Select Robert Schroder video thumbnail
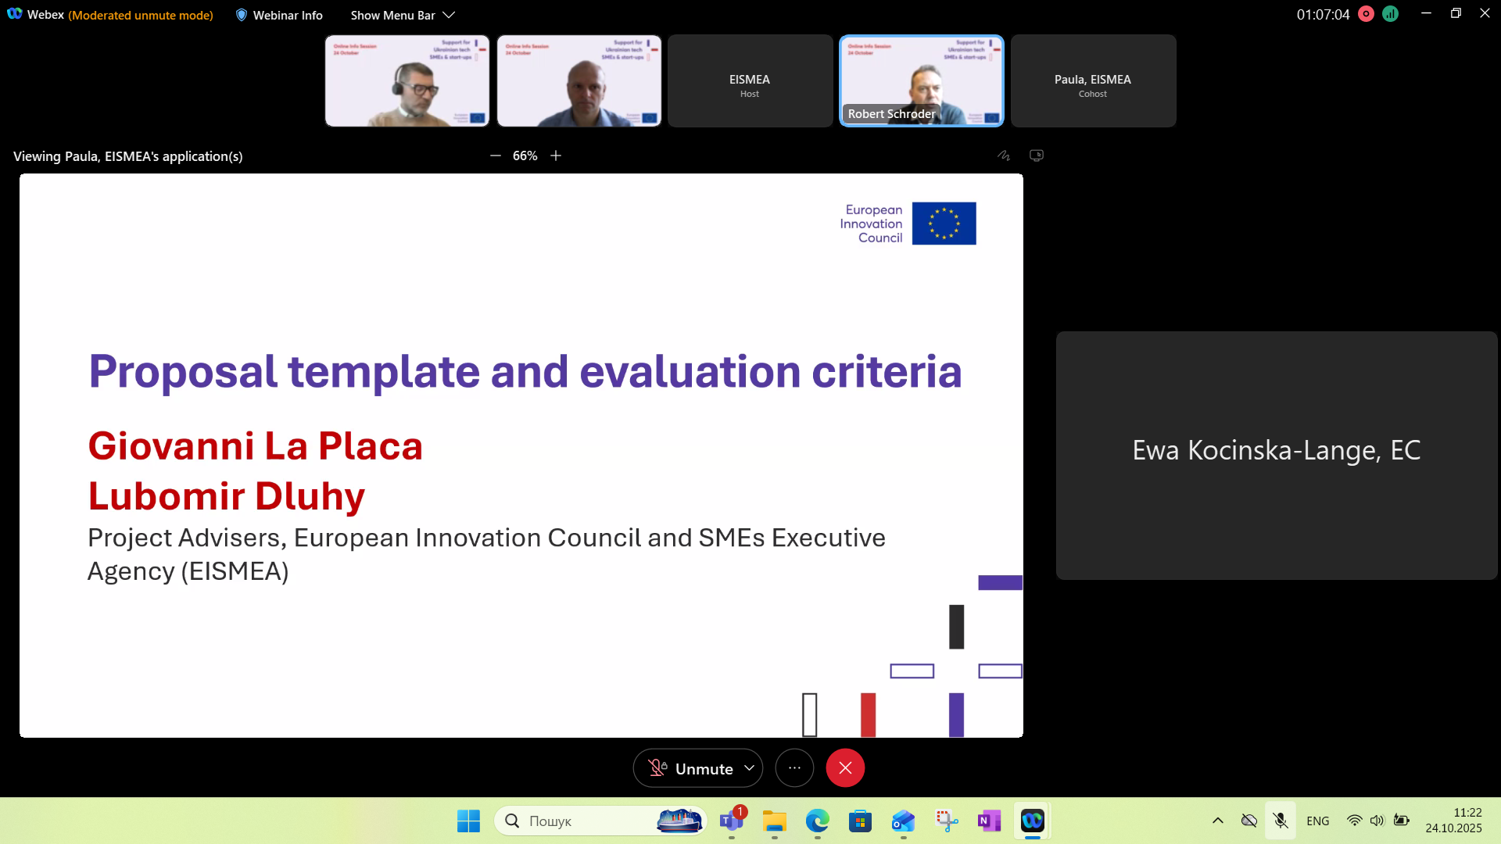1501x844 pixels. point(921,80)
